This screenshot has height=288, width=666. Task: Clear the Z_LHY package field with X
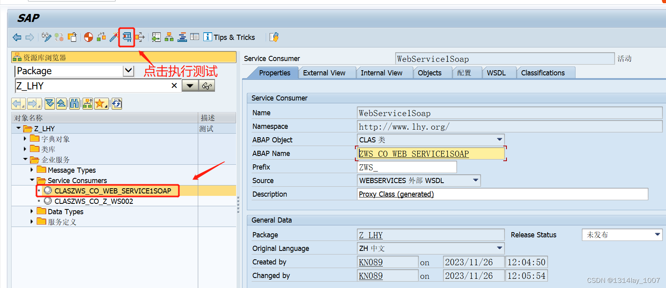tap(174, 86)
